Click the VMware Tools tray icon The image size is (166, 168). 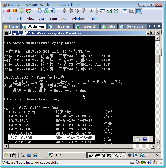[135, 155]
